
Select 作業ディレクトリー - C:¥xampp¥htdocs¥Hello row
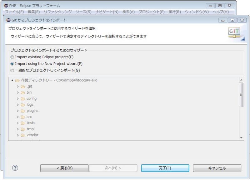point(59,80)
